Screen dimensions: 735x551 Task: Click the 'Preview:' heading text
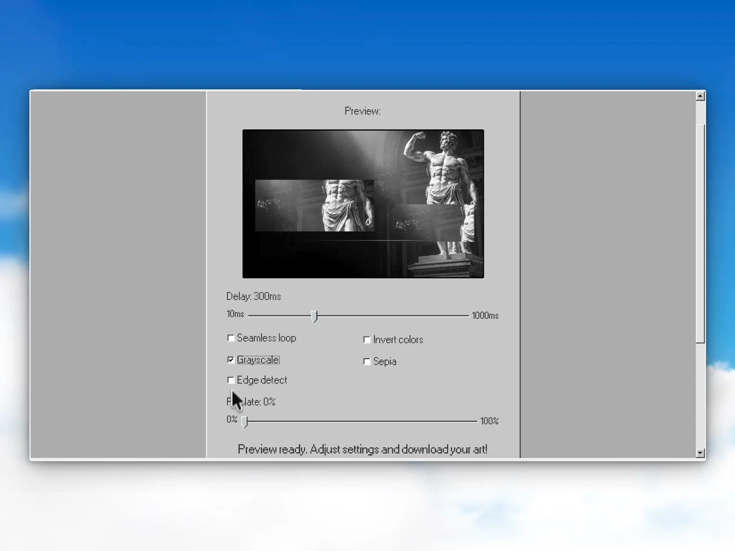pos(363,111)
